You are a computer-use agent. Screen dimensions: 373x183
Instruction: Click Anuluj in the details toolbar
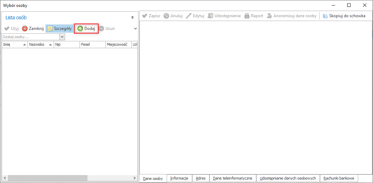pos(173,16)
